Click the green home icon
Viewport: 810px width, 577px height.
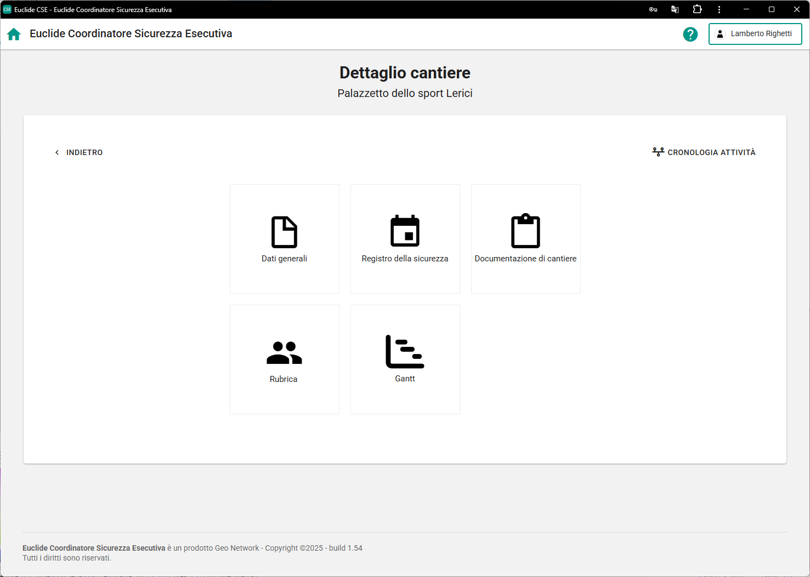coord(14,34)
